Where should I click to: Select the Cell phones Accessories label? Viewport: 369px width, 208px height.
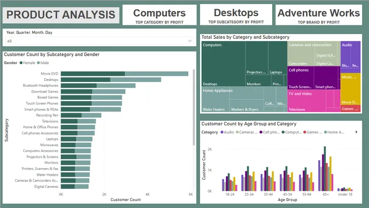pos(40,133)
